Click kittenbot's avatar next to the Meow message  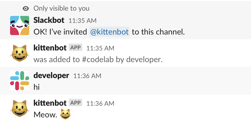click(x=20, y=108)
